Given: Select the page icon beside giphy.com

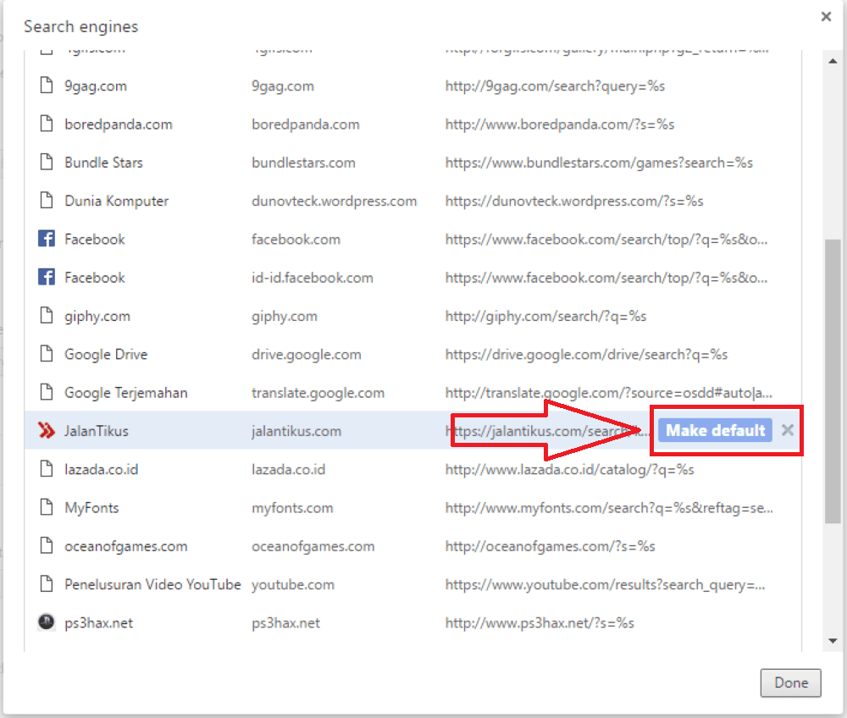Looking at the screenshot, I should coord(47,315).
